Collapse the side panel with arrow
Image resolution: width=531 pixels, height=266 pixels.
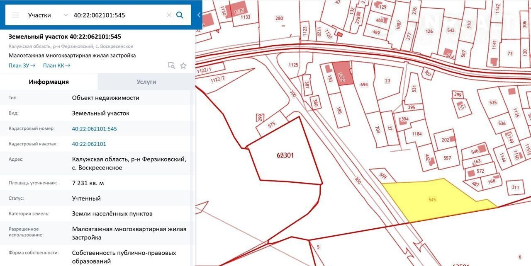[x=199, y=15]
